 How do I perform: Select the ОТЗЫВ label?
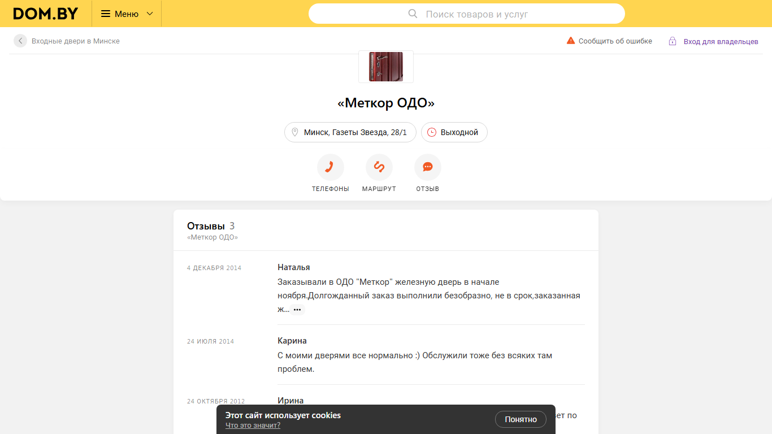tap(428, 189)
